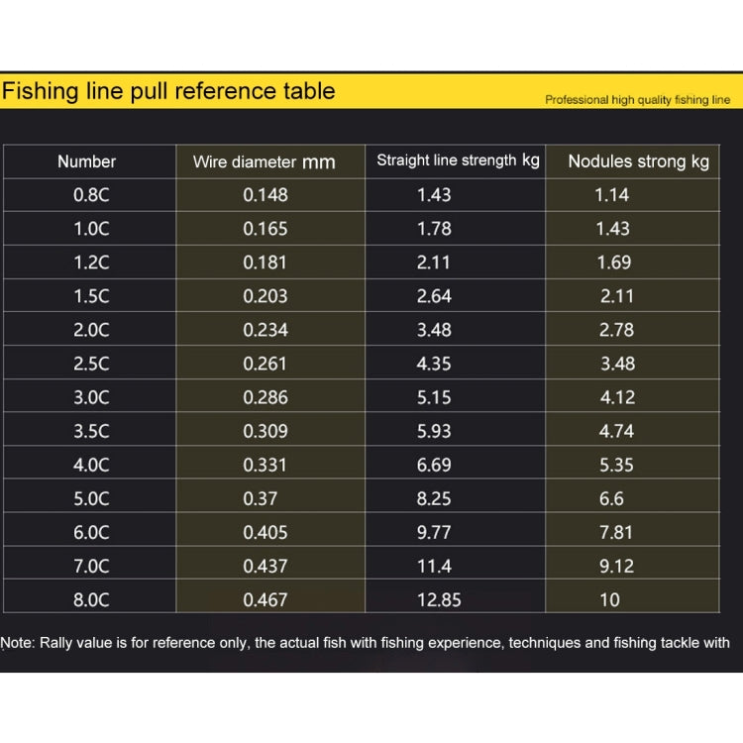Click the 0.165 wire diameter cell
This screenshot has width=743, height=743.
click(270, 229)
